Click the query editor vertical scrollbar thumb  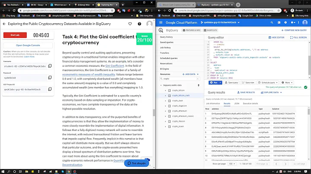(x=309, y=65)
